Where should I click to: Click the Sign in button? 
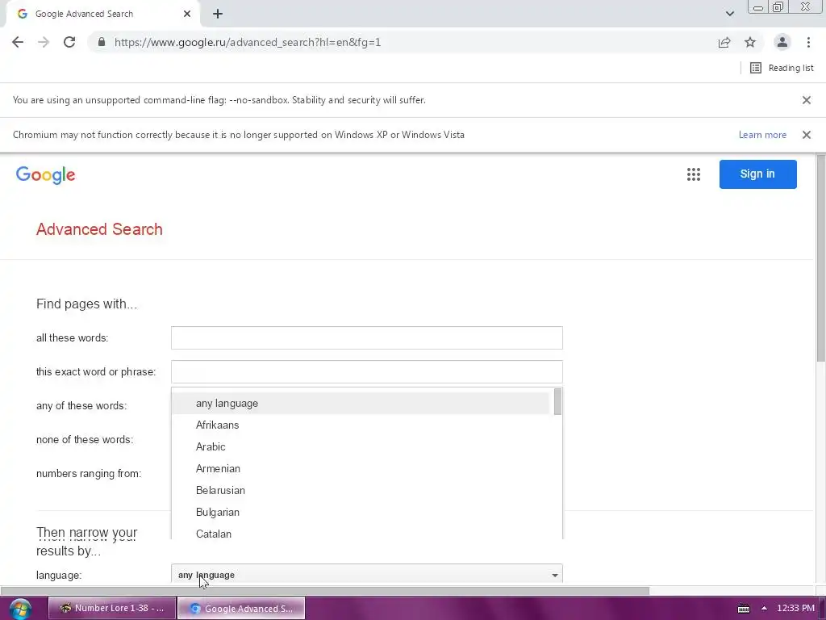(x=757, y=174)
